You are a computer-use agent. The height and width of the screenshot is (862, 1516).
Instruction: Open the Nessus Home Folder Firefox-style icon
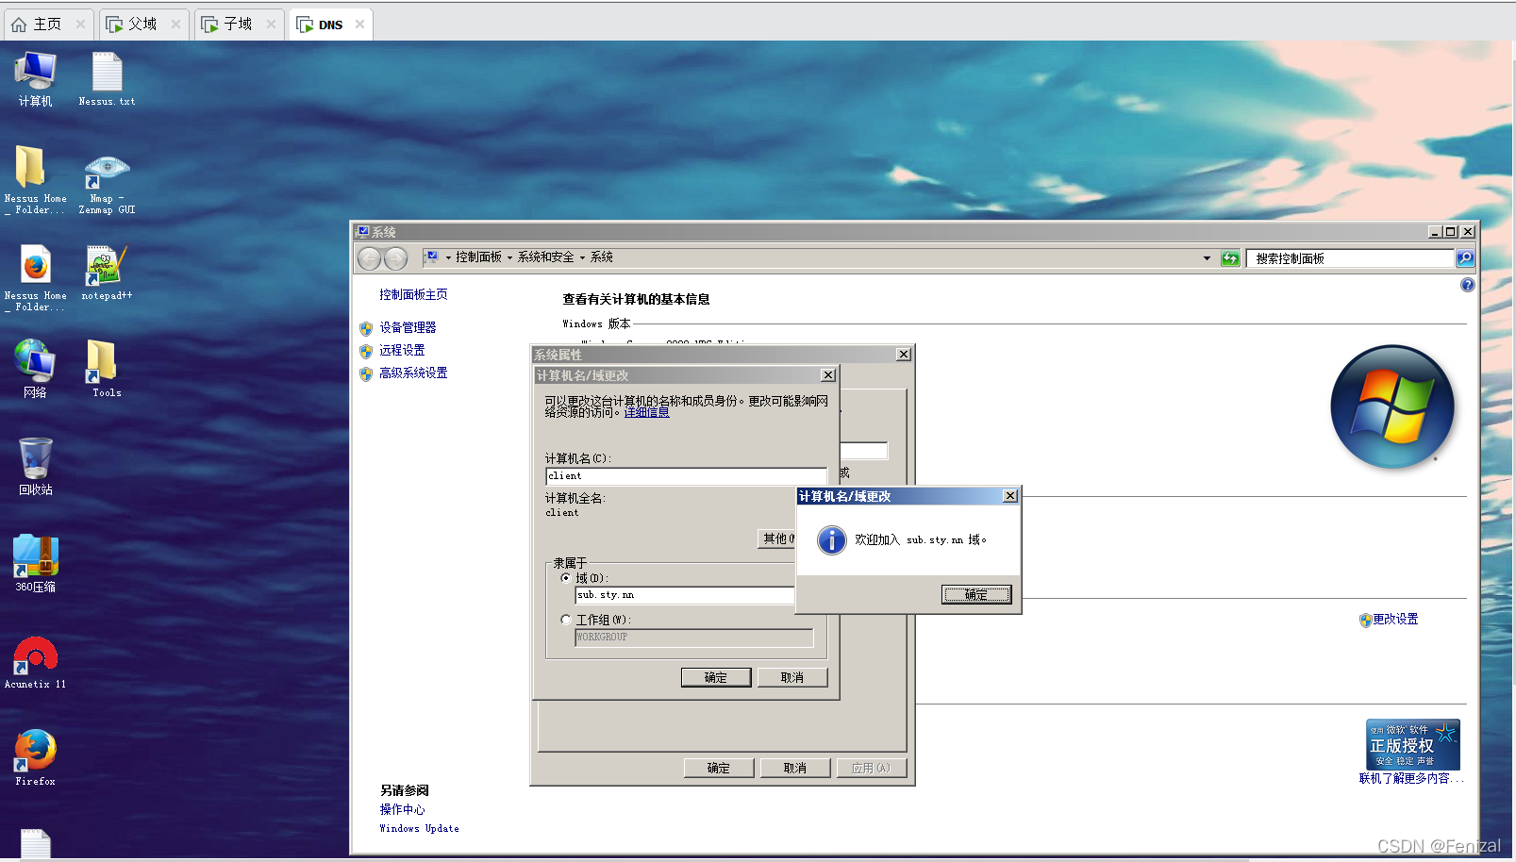(36, 277)
